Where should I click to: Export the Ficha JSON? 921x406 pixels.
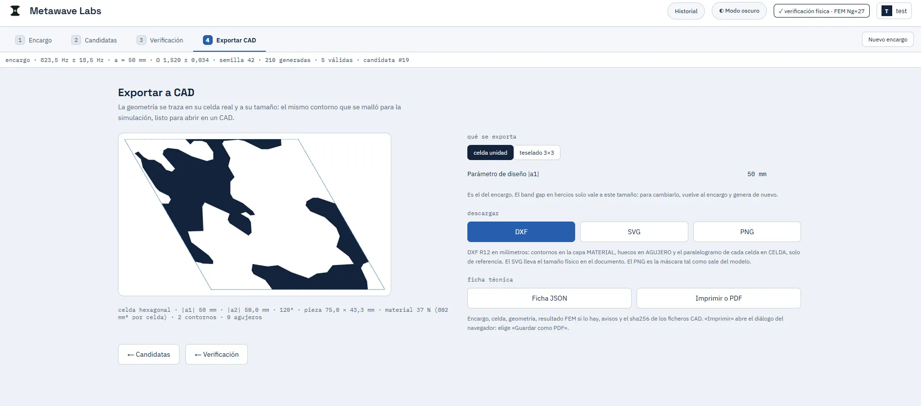pos(549,298)
